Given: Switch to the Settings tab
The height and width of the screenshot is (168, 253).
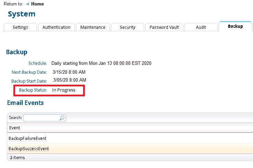Looking at the screenshot, I should (20, 27).
